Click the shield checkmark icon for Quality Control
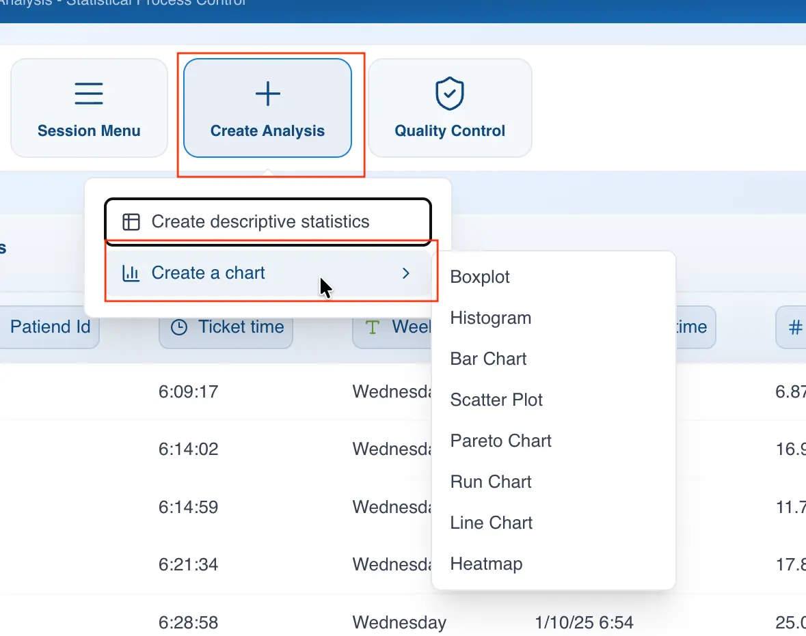 (449, 93)
